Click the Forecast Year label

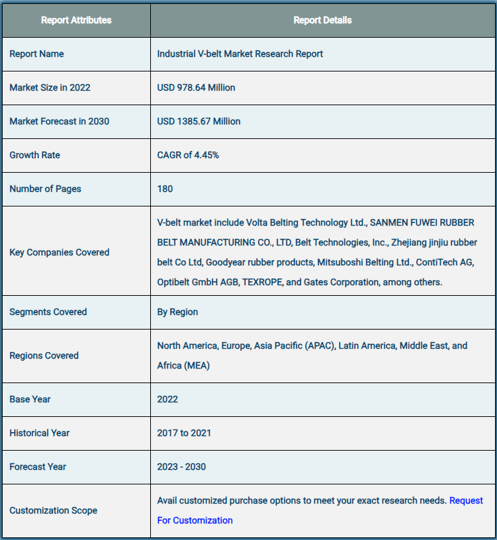pos(38,467)
